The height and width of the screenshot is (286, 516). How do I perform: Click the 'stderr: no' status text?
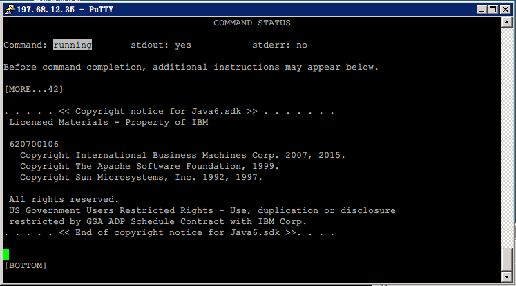click(x=280, y=45)
